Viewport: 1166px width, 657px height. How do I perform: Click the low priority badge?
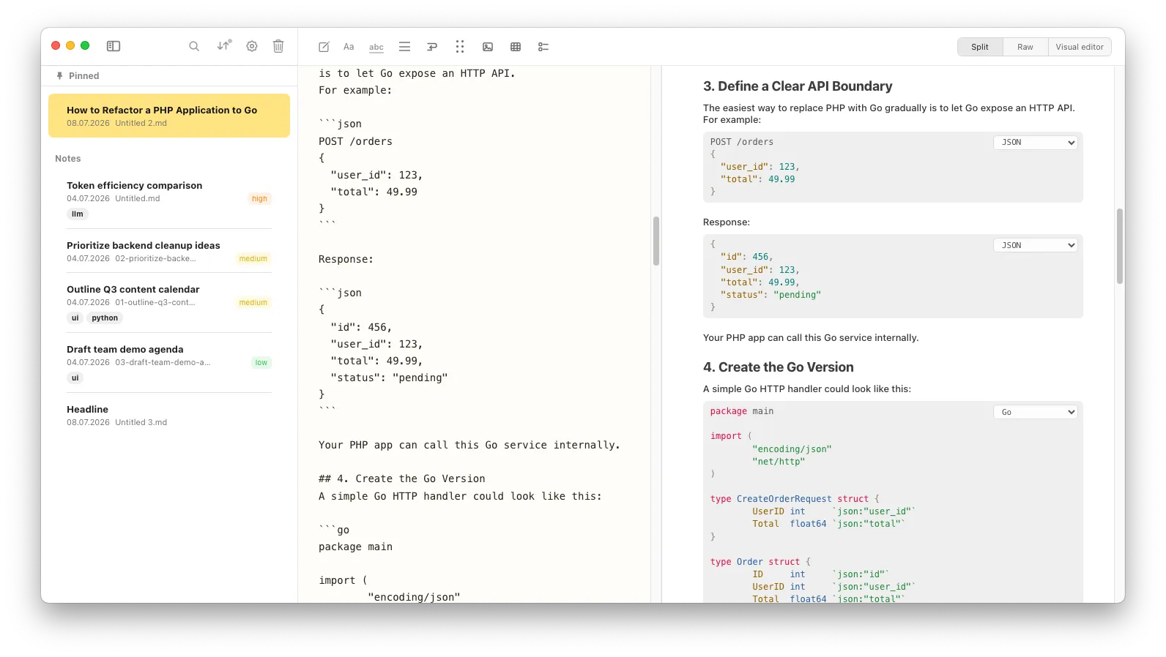tap(261, 362)
